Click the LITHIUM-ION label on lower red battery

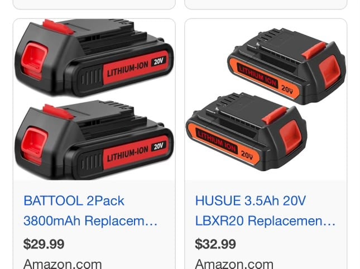point(128,154)
